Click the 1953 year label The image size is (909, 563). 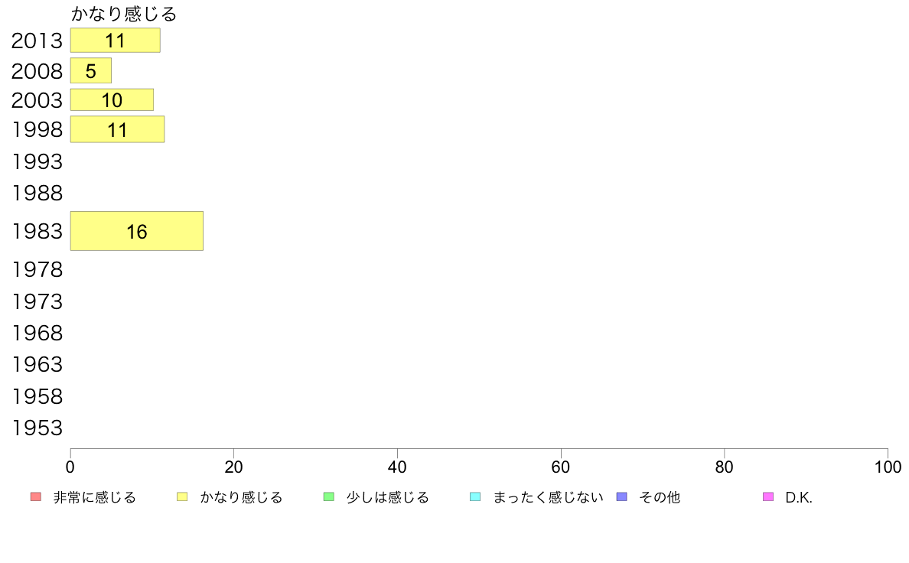pos(37,428)
